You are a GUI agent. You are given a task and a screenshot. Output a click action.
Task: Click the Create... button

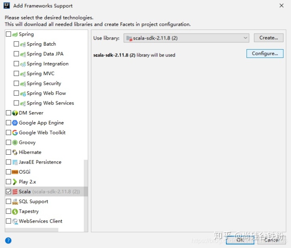click(x=268, y=38)
